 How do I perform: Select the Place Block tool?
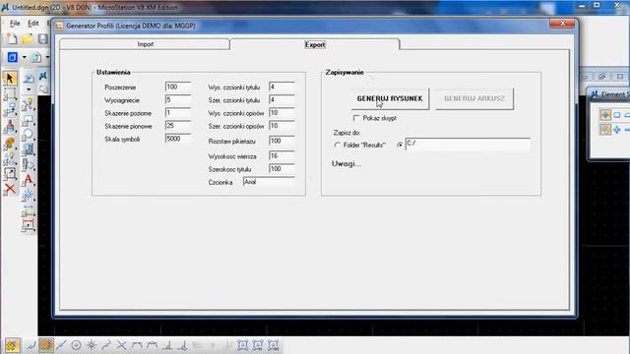tap(28, 120)
